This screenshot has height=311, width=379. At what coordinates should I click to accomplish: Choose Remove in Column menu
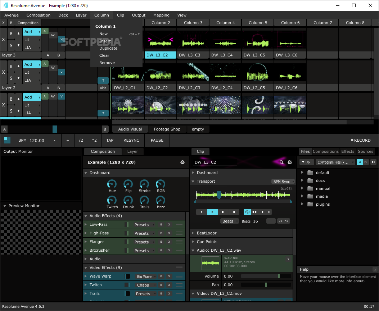[x=107, y=63]
